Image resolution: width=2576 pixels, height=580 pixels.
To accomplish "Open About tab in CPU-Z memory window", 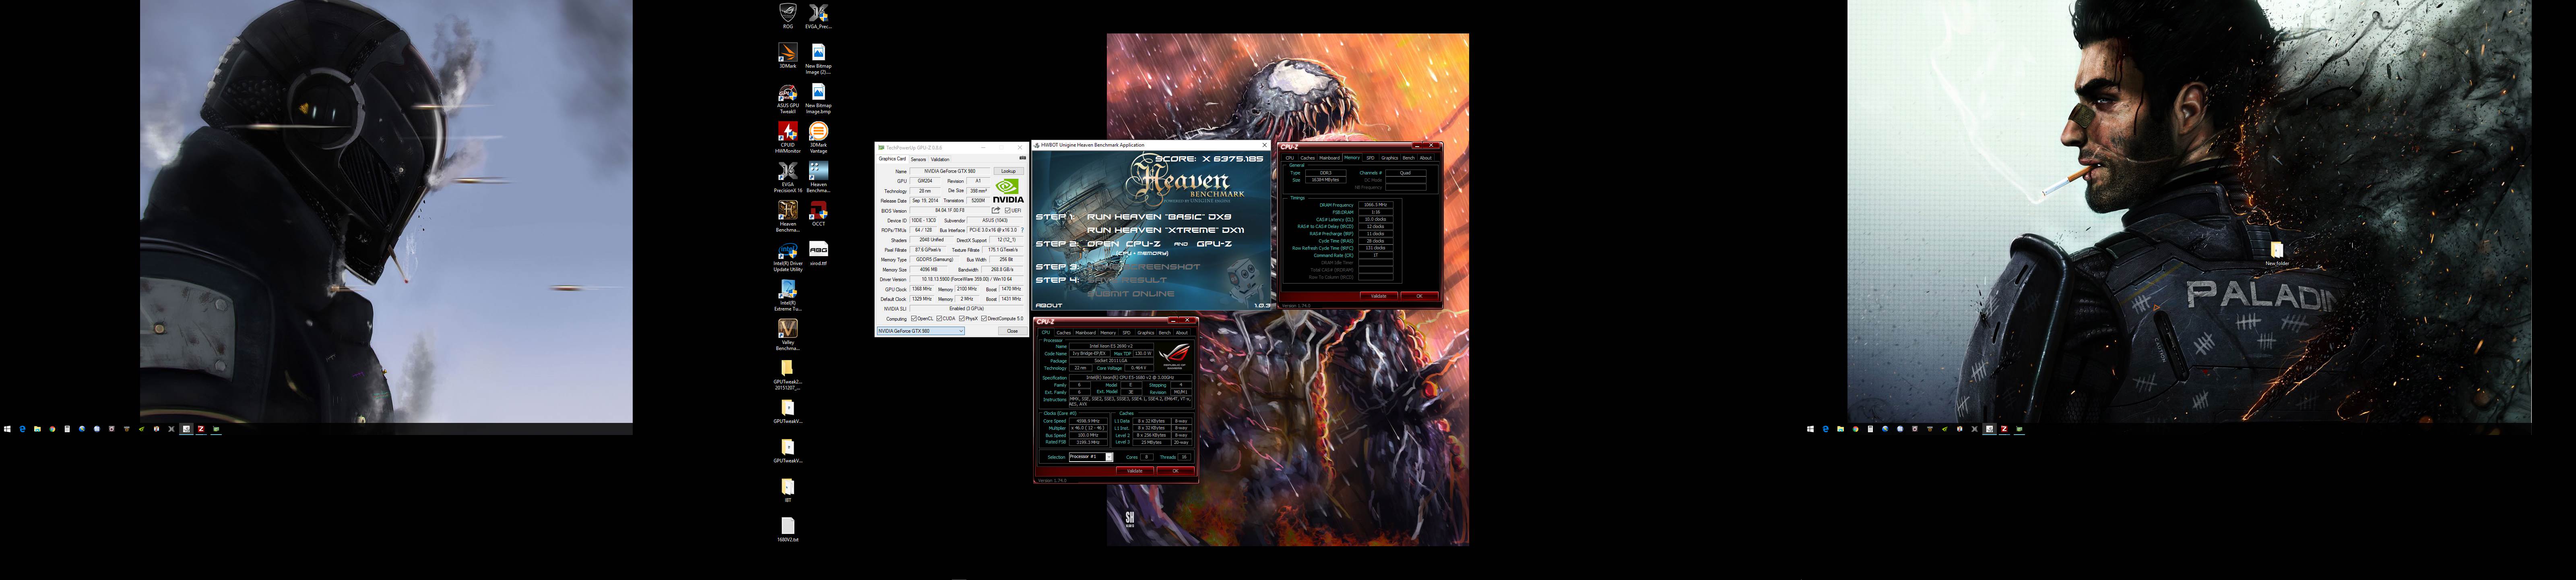I will pos(1426,158).
